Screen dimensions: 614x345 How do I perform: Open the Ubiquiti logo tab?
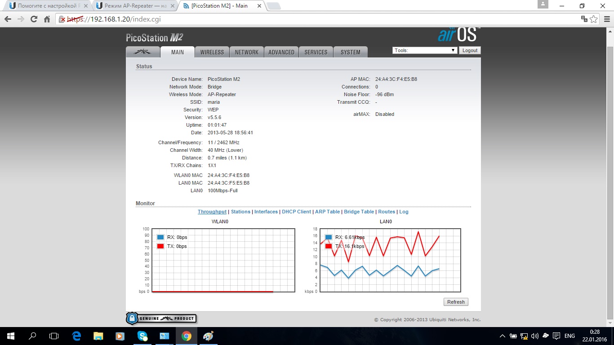tap(142, 52)
